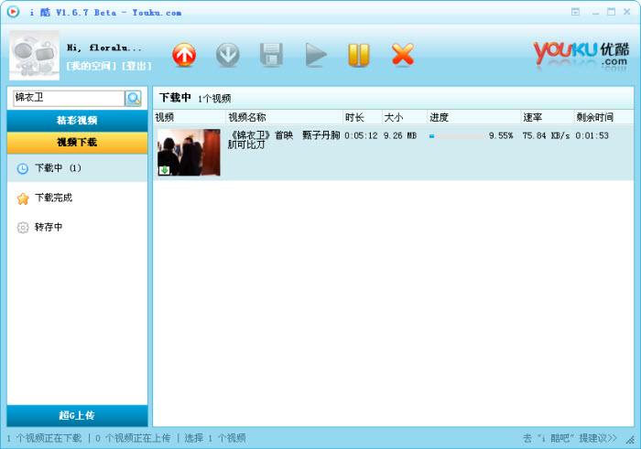This screenshot has width=641, height=449.
Task: Select the 视频下载 tab
Action: coord(77,143)
